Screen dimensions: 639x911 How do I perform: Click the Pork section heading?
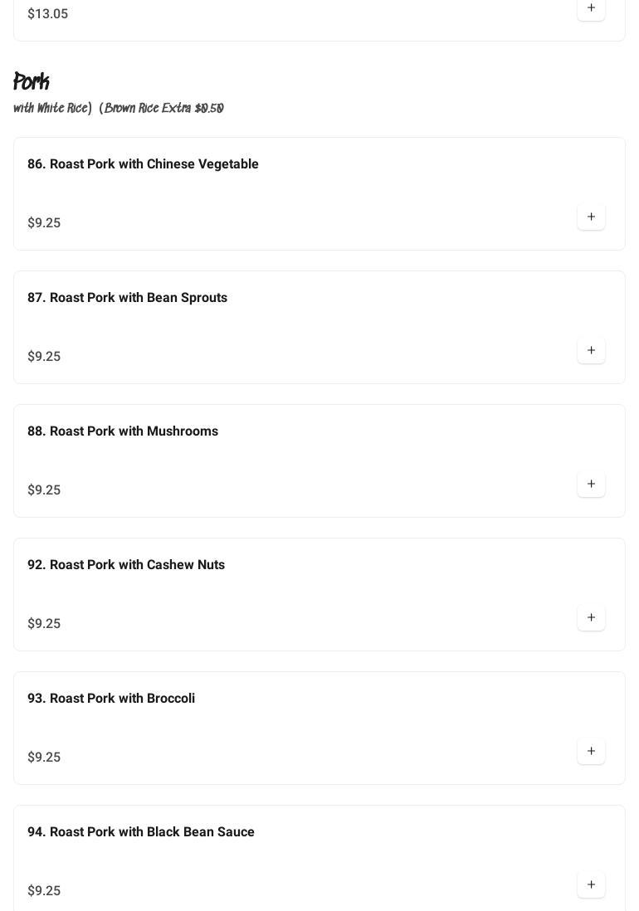(32, 82)
